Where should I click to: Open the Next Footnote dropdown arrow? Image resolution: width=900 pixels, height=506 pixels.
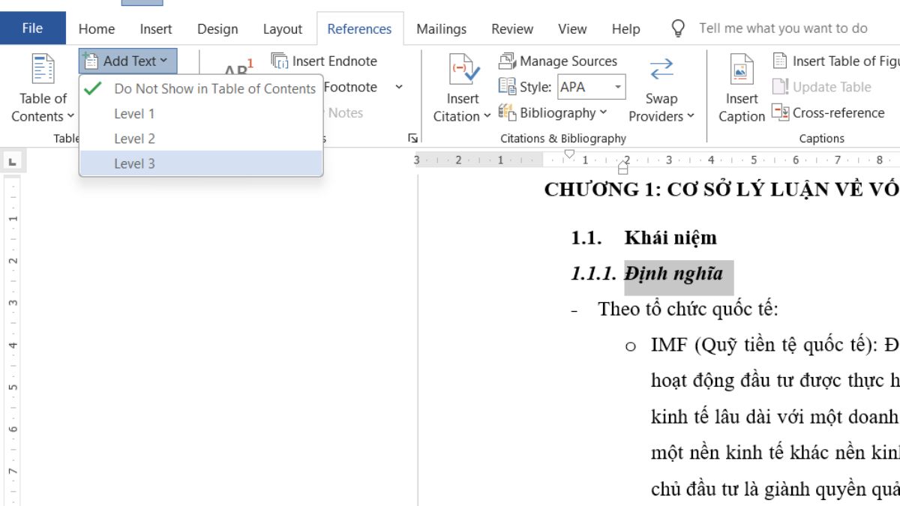[x=399, y=87]
